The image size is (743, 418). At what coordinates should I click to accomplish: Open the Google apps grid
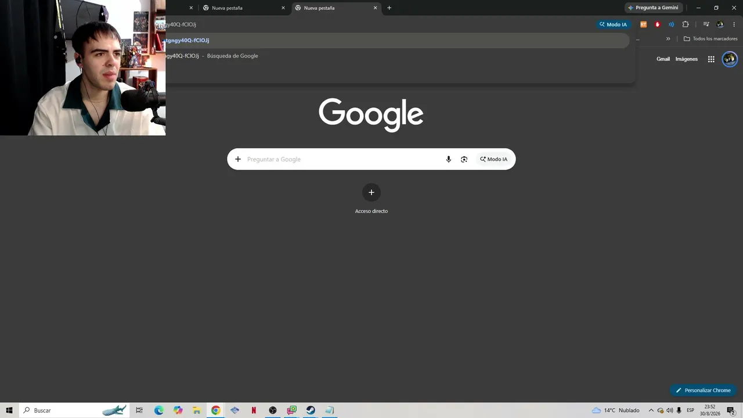(x=711, y=59)
